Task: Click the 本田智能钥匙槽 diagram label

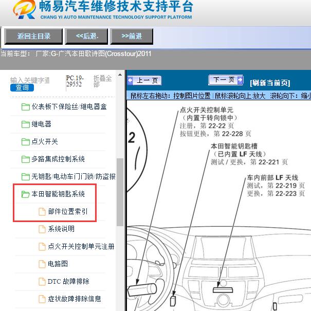Action: tap(234, 146)
